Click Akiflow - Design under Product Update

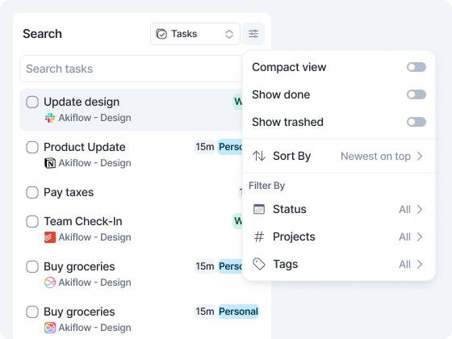(x=95, y=163)
